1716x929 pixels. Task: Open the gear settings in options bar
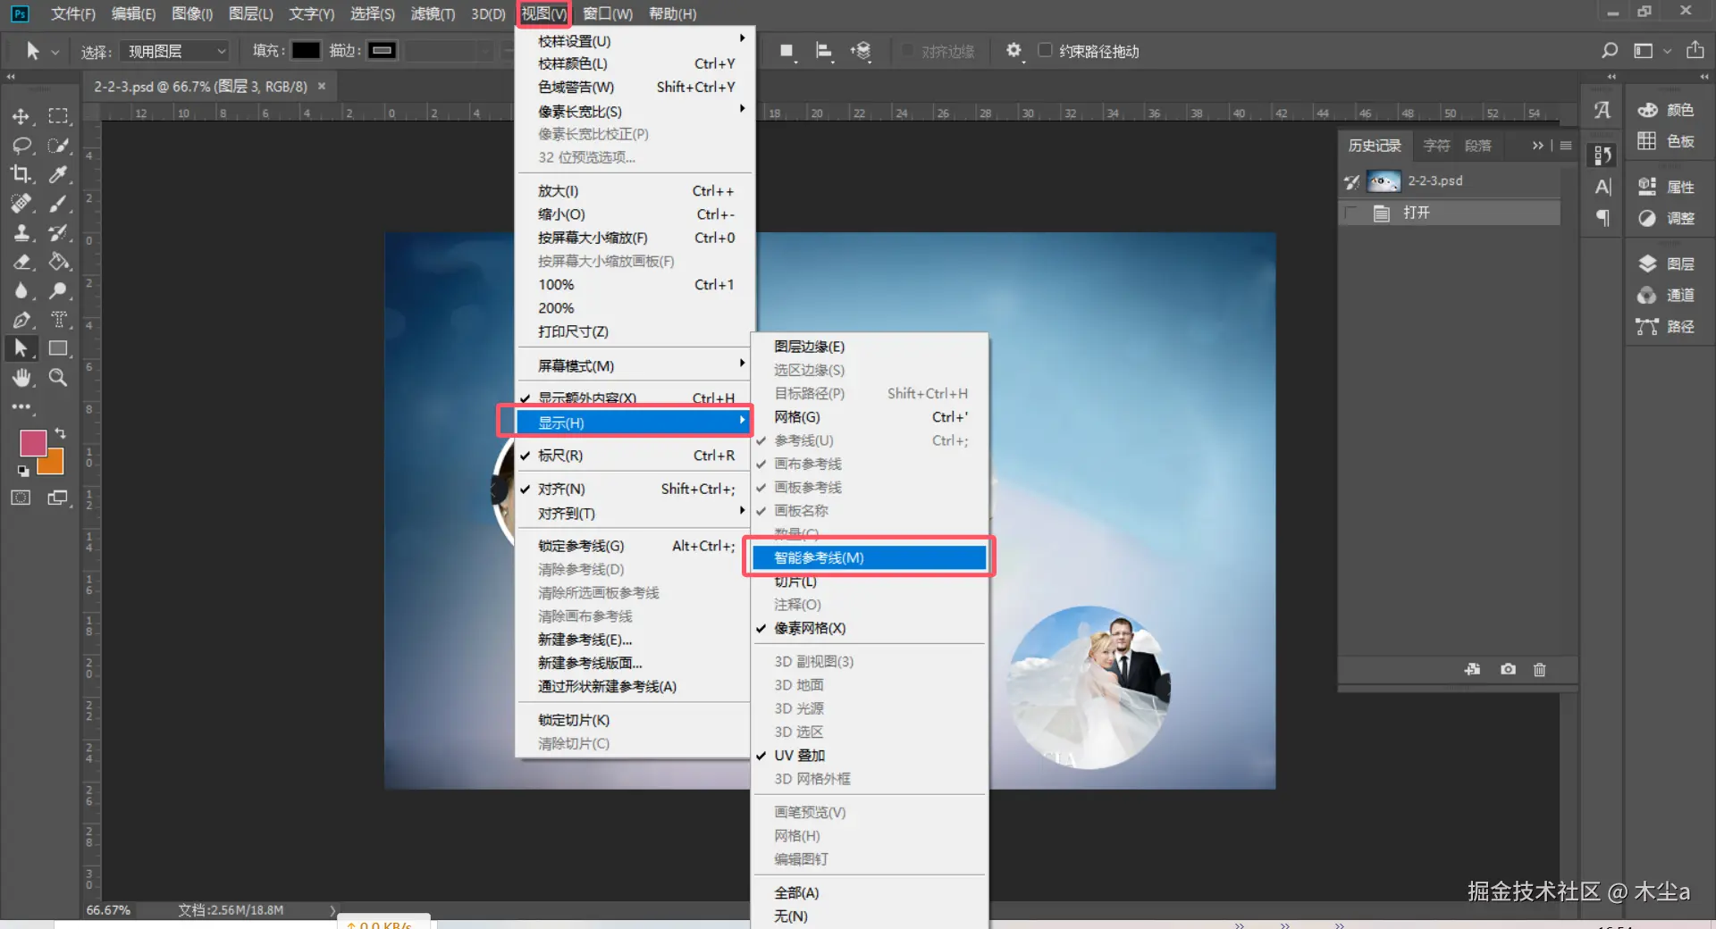pyautogui.click(x=1013, y=51)
